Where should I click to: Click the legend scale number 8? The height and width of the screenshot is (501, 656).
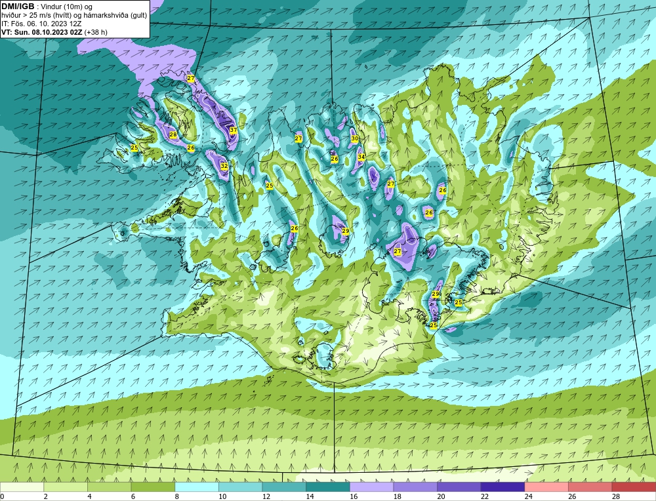coord(176,496)
